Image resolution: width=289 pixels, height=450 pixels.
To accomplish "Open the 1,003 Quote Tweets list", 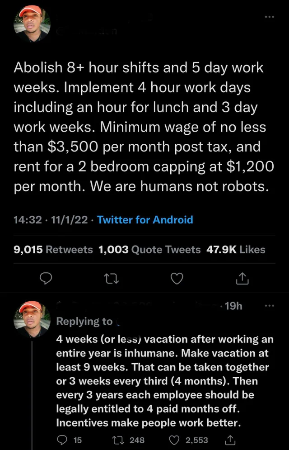I will pos(149,249).
